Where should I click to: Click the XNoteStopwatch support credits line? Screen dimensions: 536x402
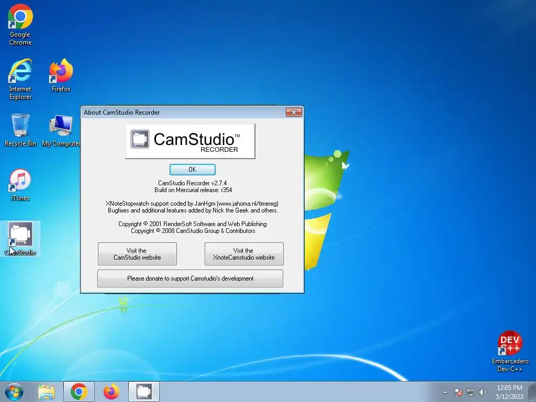192,204
